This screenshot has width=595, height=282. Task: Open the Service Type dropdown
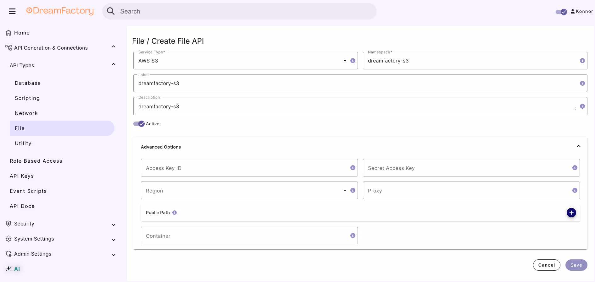(x=345, y=61)
